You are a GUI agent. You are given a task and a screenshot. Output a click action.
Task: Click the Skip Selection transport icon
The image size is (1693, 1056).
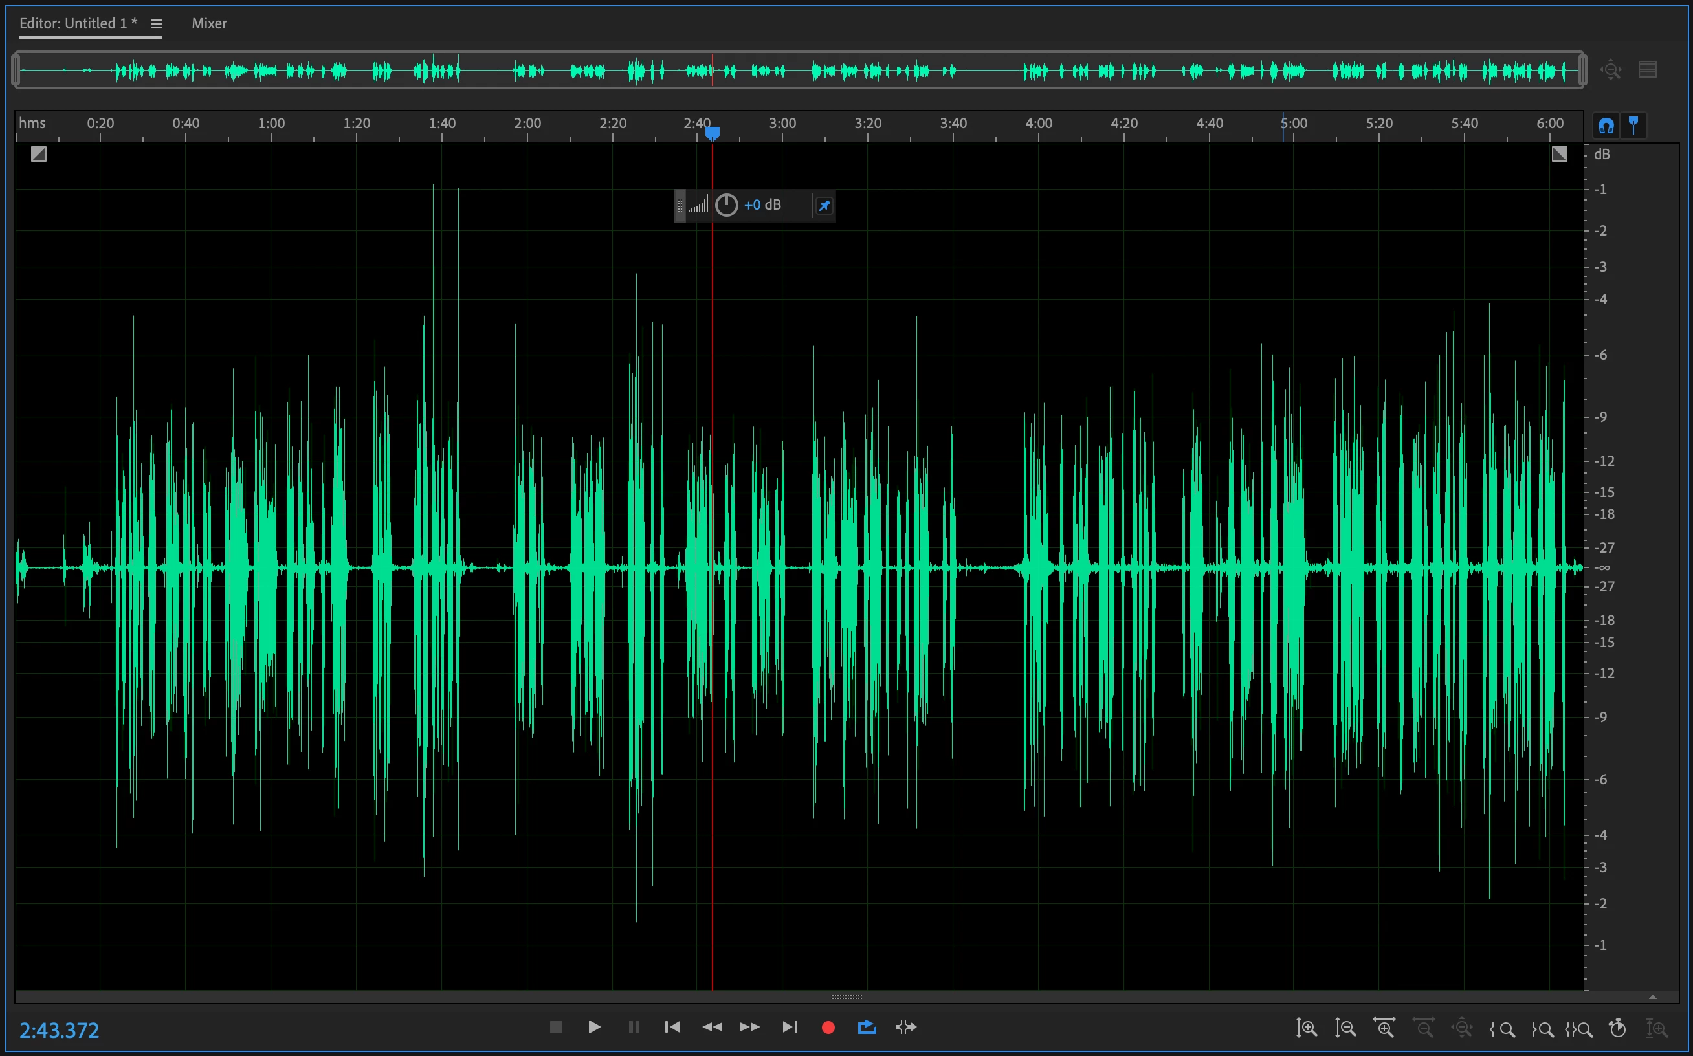pos(906,1027)
